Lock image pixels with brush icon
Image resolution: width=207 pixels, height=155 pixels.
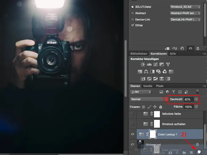(149, 107)
